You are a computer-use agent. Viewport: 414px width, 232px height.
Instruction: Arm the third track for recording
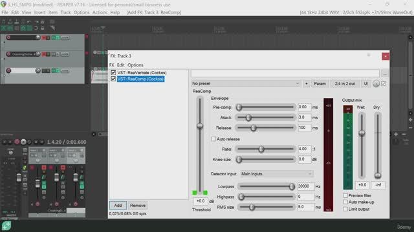8,70
